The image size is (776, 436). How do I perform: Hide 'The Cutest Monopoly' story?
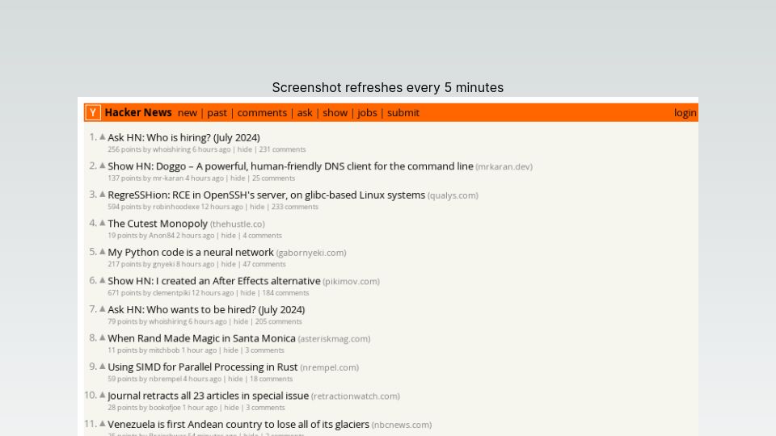(x=228, y=235)
